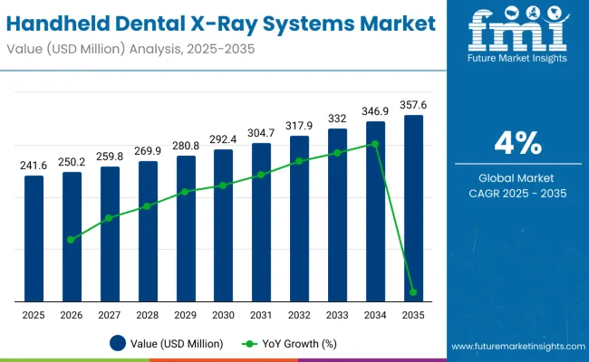This screenshot has height=362, width=589.
Task: Click the '2031' axis label
Action: coord(261,315)
